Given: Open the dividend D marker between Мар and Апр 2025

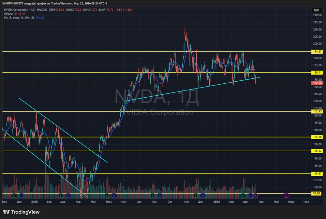Looking at the screenshot, I should pyautogui.click(x=68, y=196).
